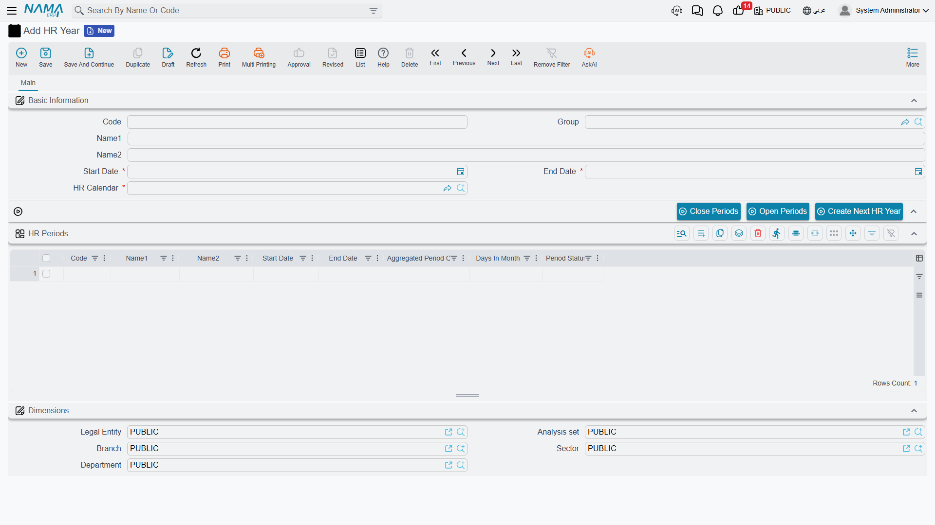Viewport: 935px width, 525px height.
Task: Open PUBLIC entity selector in header
Action: pyautogui.click(x=772, y=10)
